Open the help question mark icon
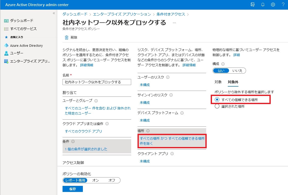 [x=283, y=5]
